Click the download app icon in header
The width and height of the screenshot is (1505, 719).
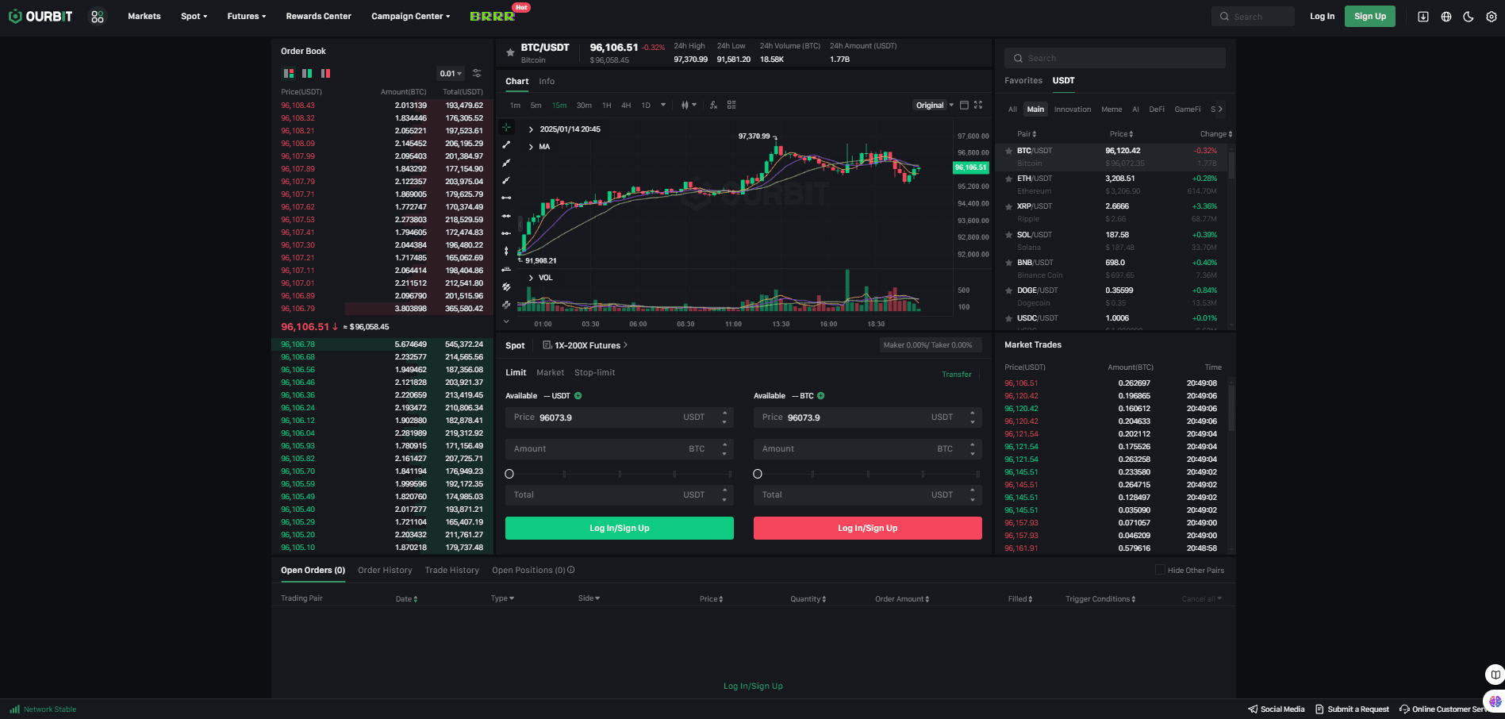click(1423, 17)
